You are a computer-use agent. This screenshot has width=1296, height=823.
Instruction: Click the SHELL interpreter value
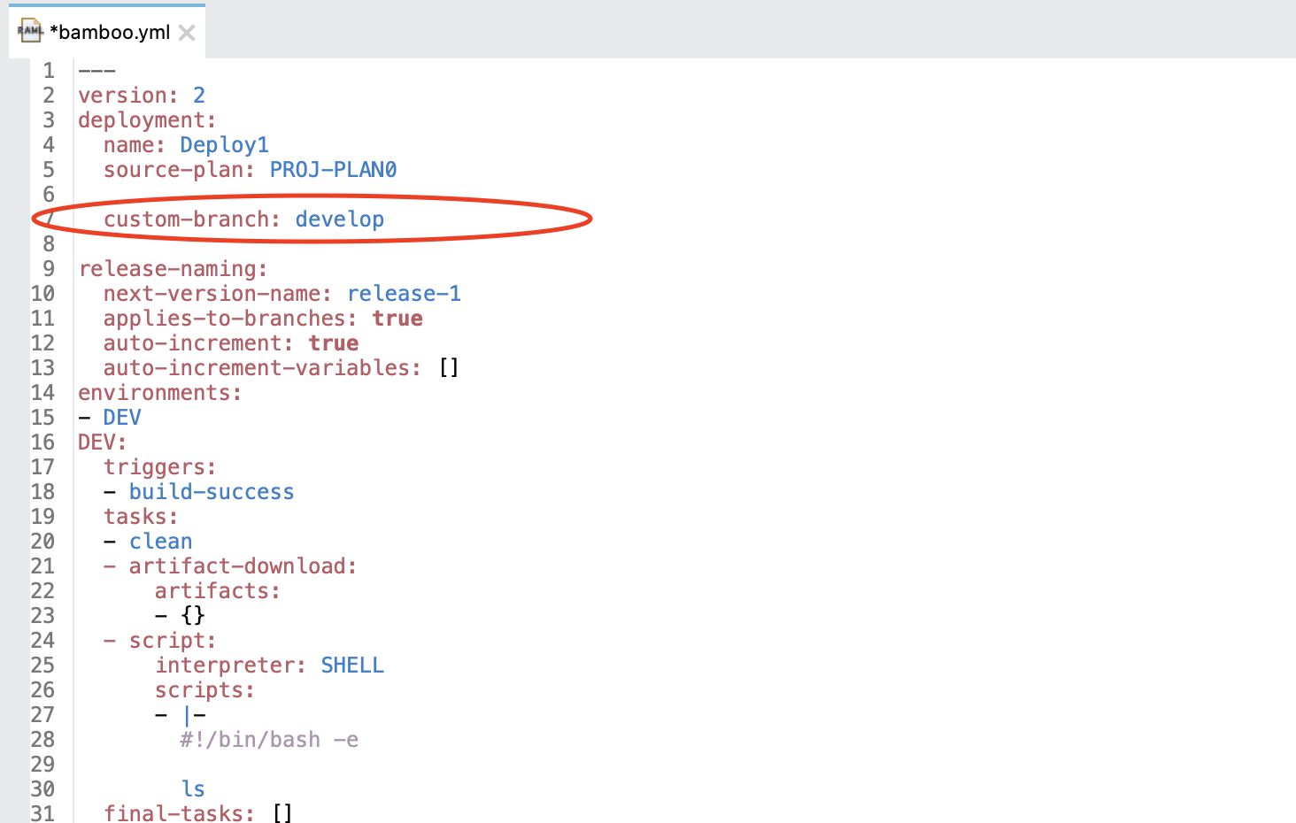352,665
